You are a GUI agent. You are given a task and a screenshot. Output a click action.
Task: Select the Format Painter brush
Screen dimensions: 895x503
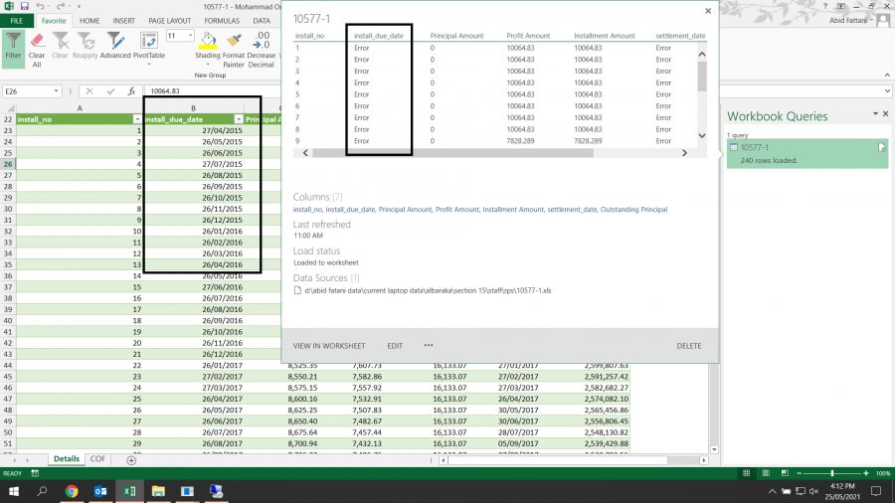[x=234, y=41]
